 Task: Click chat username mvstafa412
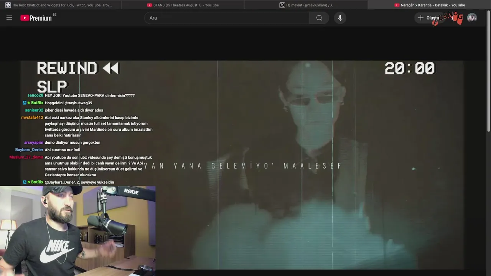(x=32, y=118)
